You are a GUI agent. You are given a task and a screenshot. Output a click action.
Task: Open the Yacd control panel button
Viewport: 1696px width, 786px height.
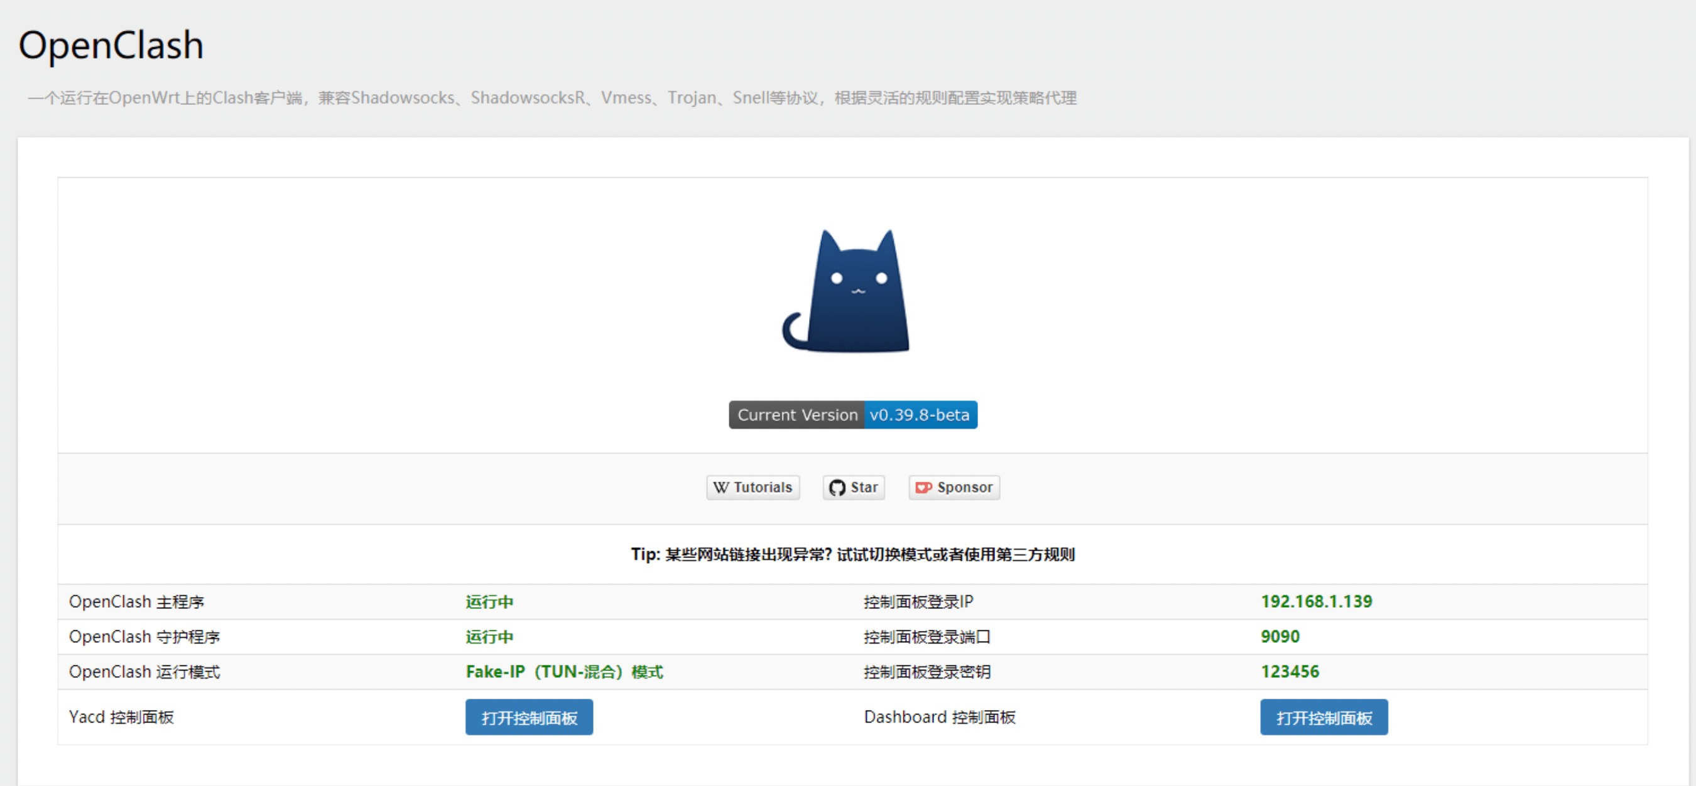[x=529, y=717]
